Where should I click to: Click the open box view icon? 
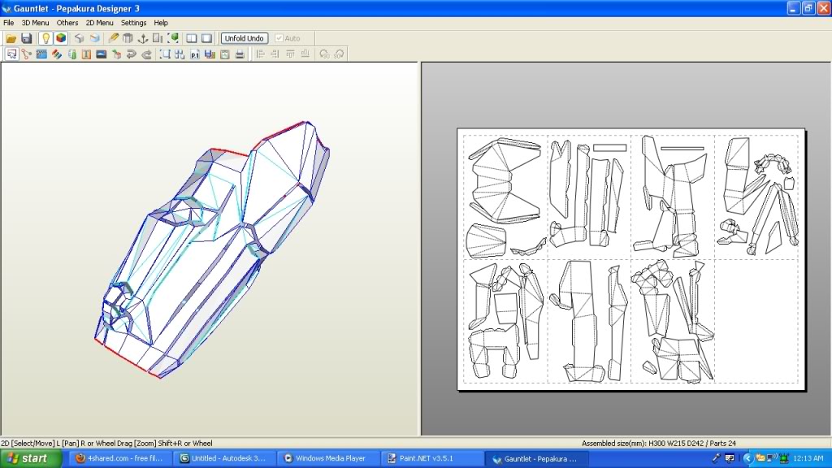(94, 38)
